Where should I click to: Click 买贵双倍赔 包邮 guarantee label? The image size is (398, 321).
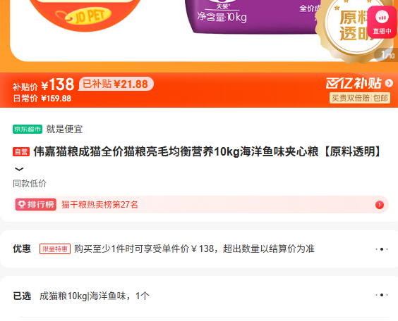tap(360, 98)
